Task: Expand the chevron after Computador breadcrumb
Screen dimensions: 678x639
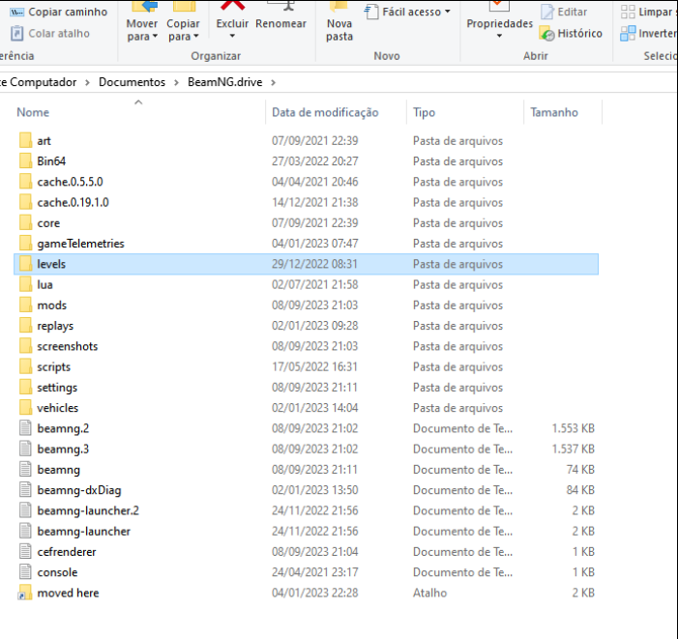Action: pos(87,82)
